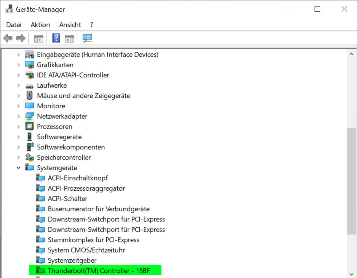The image size is (358, 278).
Task: Expand Mäuse und andere Zeigegeräte
Action: 19,96
